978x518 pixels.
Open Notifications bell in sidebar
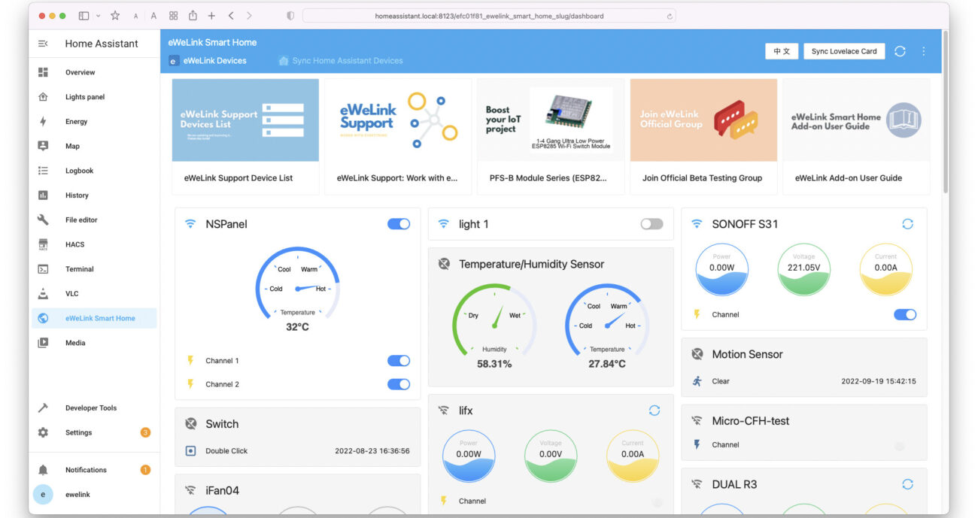pos(94,470)
